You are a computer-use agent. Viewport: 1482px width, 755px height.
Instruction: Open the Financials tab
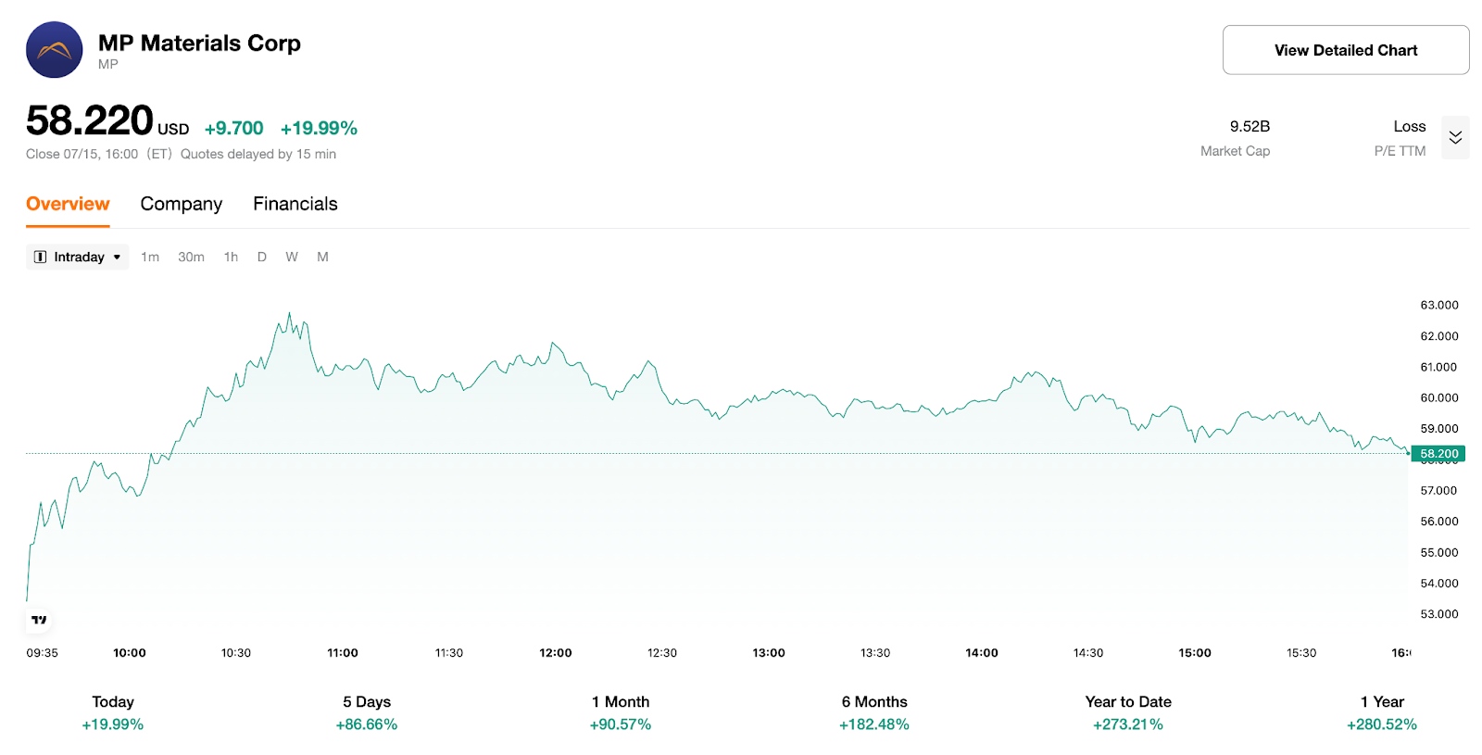(295, 204)
